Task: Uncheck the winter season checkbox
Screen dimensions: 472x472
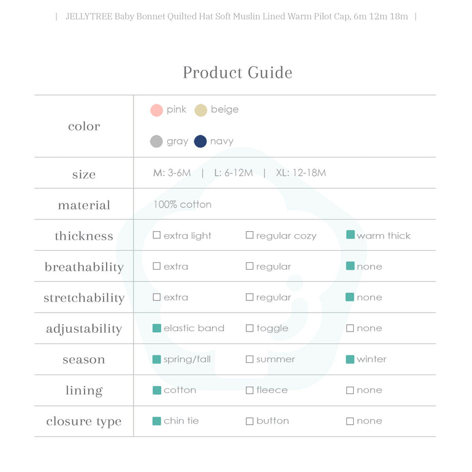Action: click(350, 359)
